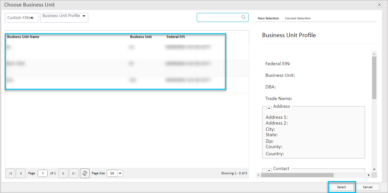Screen dimensions: 388x193
Task: Jump to the first page of results
Action: [x=10, y=173]
